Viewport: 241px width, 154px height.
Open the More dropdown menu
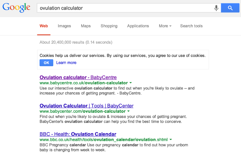(165, 26)
